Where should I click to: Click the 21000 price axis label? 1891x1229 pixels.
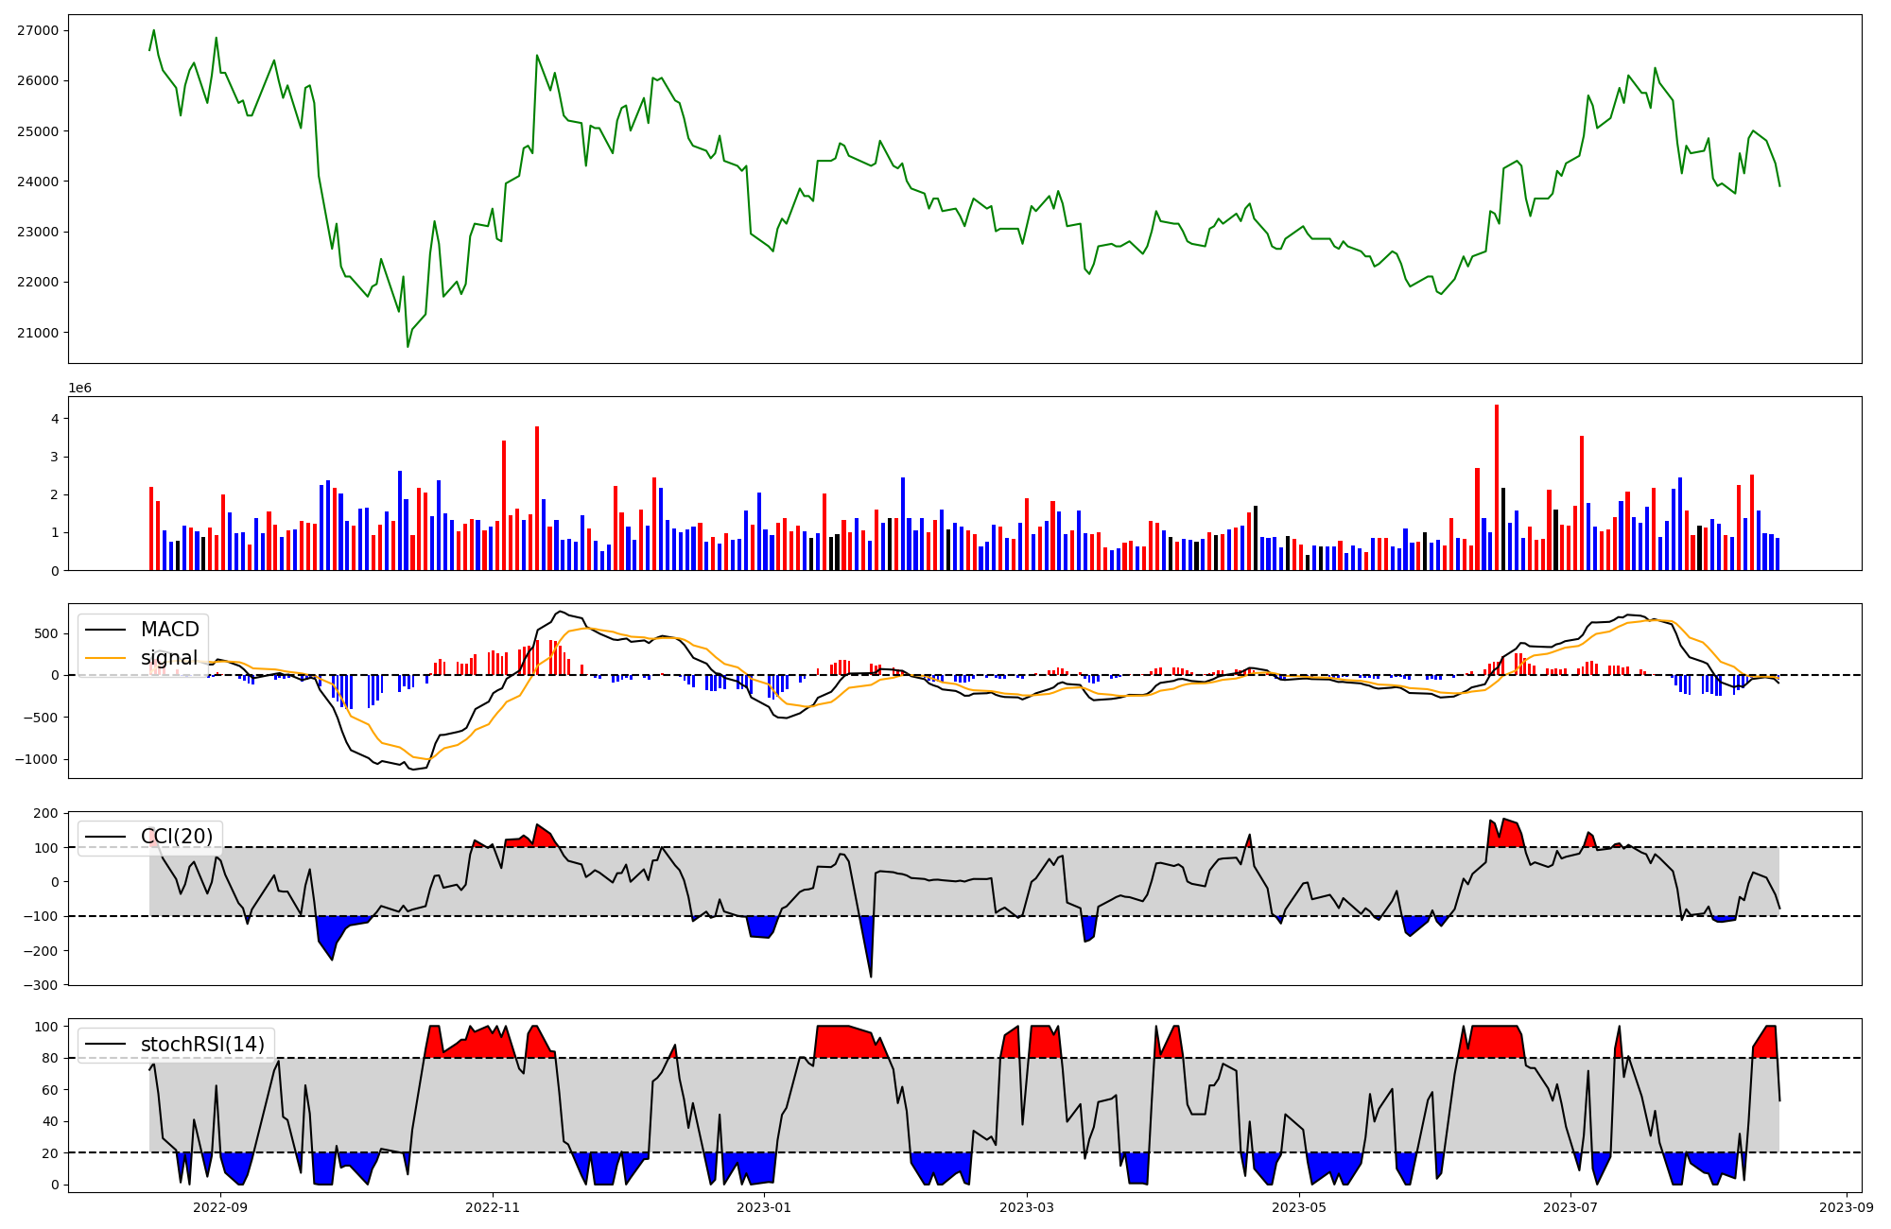(38, 333)
